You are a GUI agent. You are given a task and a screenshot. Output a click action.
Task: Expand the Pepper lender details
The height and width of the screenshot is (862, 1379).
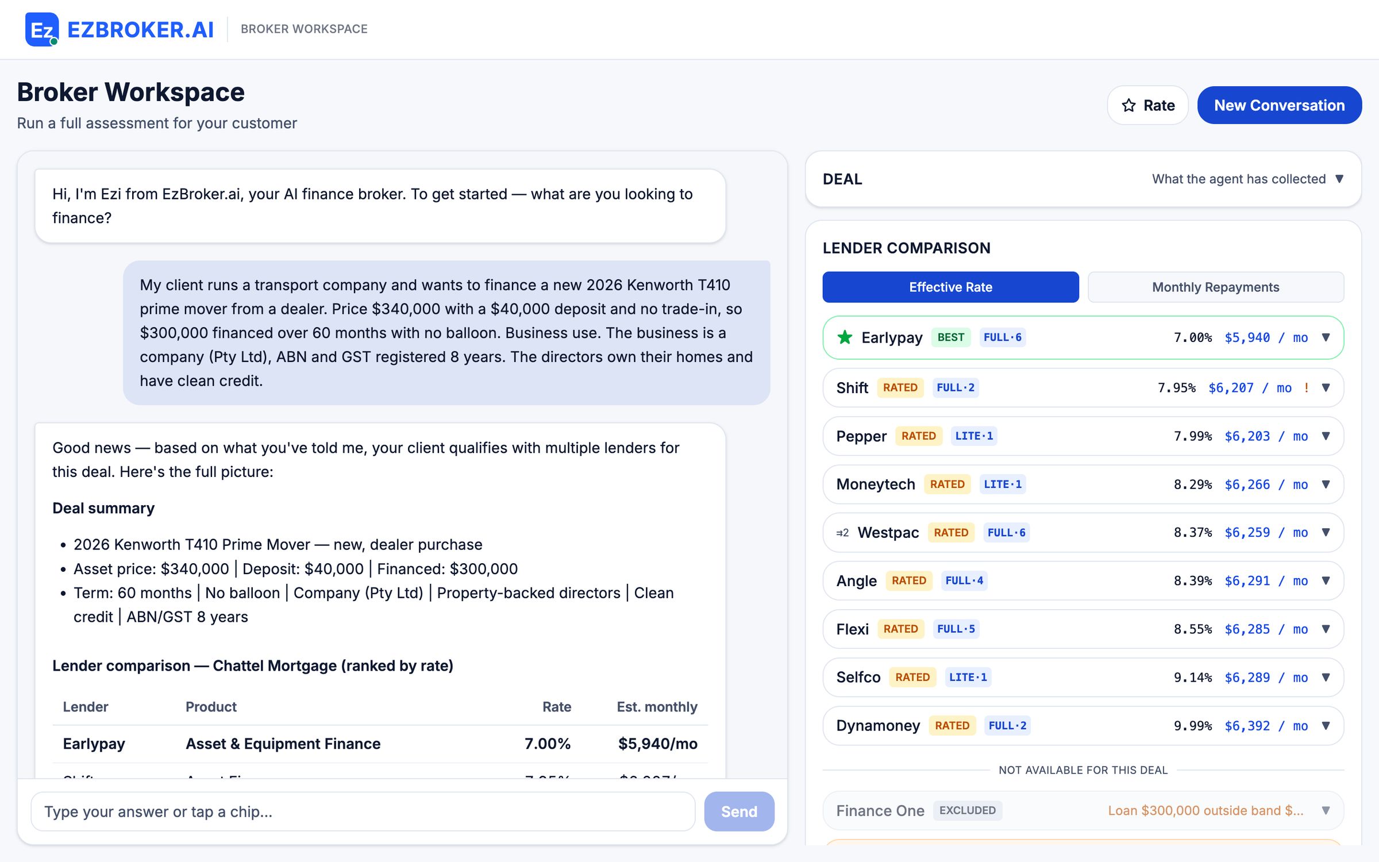[x=1326, y=436]
